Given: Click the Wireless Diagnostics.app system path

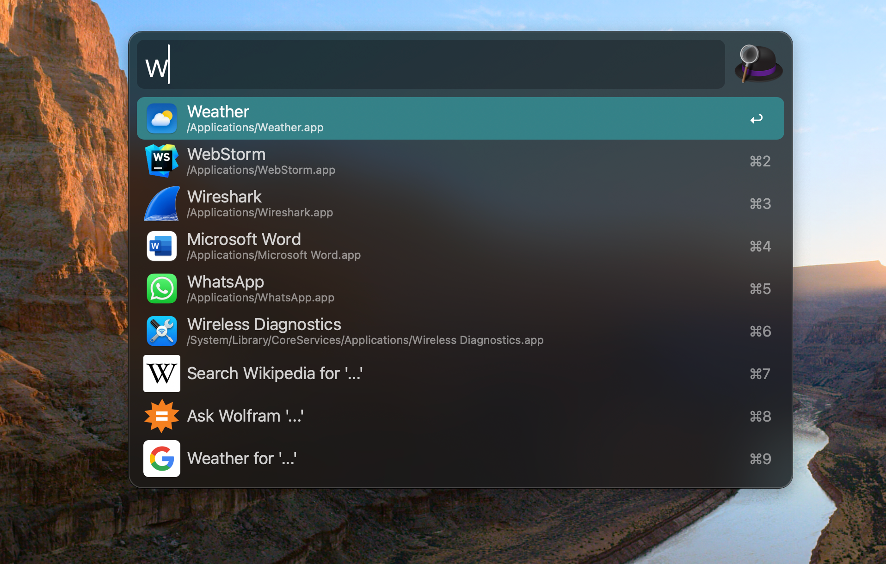Looking at the screenshot, I should pos(365,340).
